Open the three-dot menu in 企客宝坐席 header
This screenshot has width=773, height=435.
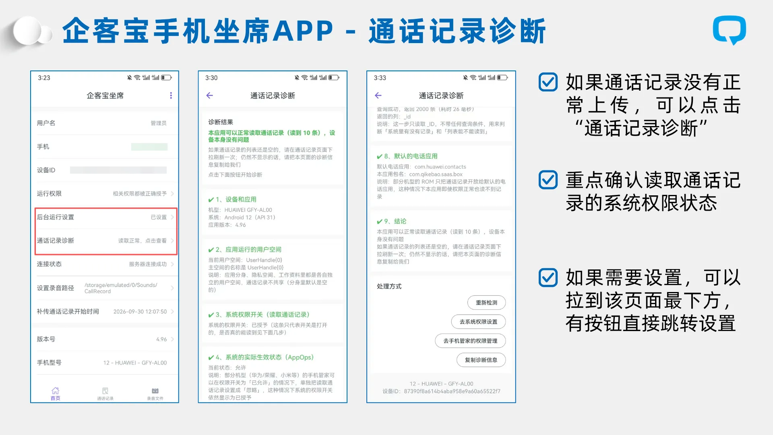[171, 95]
